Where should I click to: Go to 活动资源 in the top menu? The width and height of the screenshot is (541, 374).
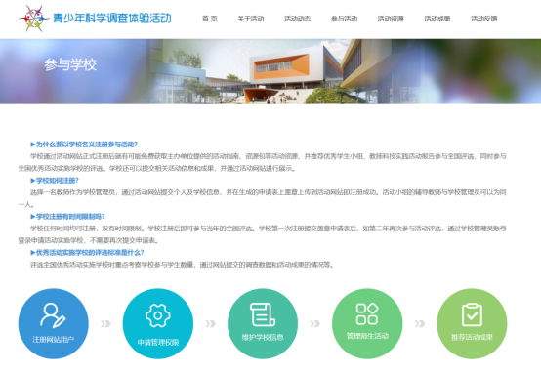391,19
